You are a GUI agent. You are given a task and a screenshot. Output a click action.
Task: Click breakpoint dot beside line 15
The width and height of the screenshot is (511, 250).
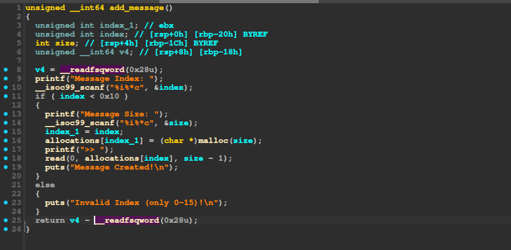point(6,132)
